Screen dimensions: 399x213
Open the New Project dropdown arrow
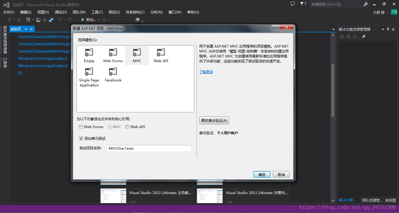point(33,20)
